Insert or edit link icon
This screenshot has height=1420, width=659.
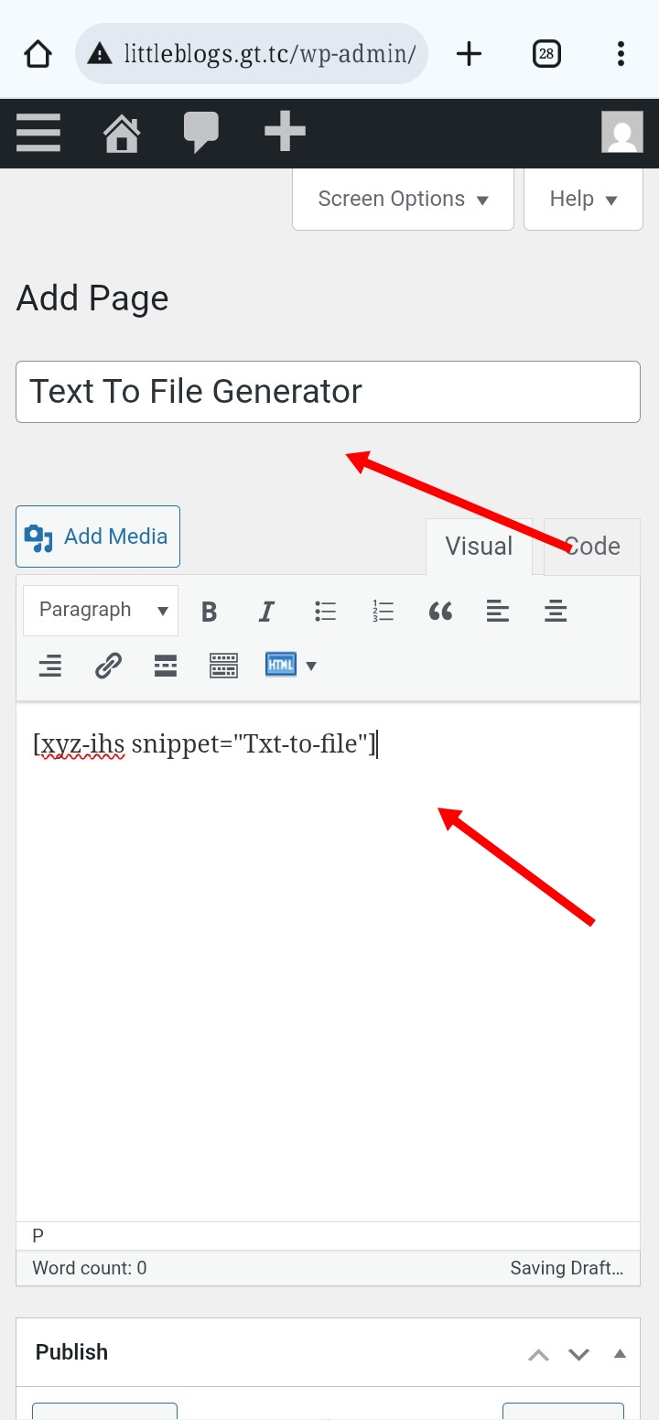pyautogui.click(x=108, y=666)
